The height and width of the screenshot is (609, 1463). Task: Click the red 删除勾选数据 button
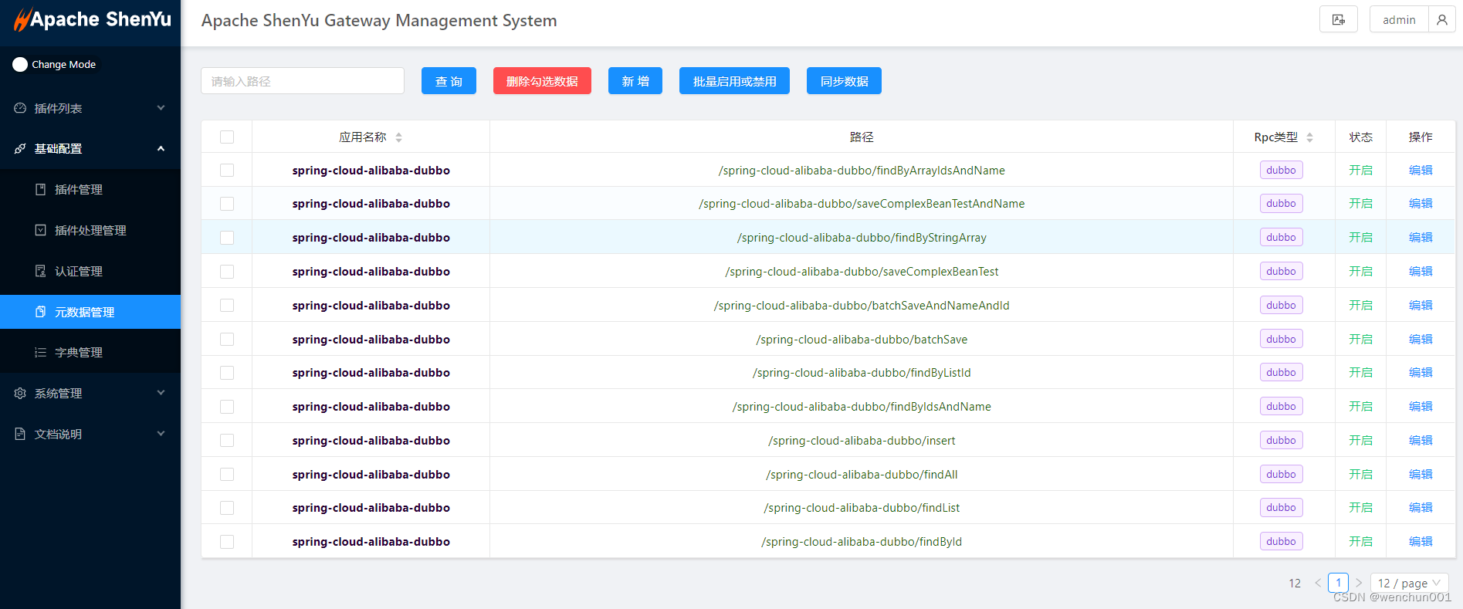click(542, 81)
